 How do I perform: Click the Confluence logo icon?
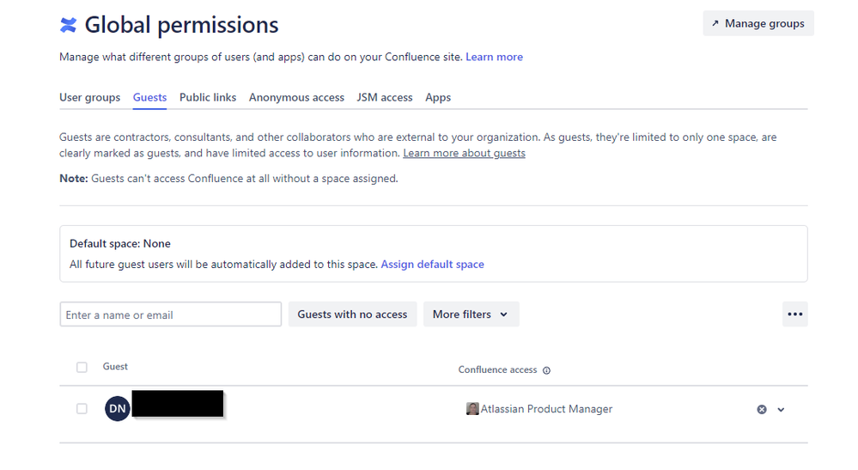[68, 26]
